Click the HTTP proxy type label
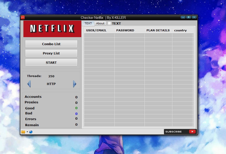Viewport: 226px width, 154px height. point(51,84)
